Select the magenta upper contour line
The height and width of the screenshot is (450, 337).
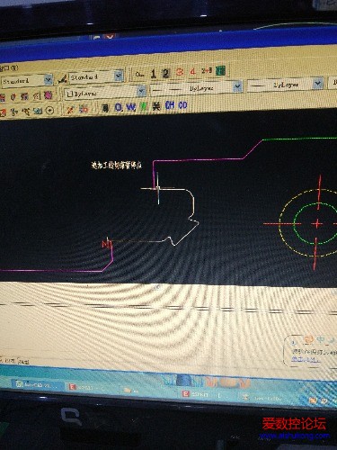[x=198, y=159]
